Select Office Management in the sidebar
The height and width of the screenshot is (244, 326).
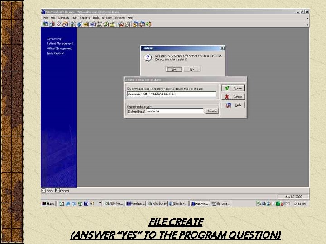pos(59,48)
